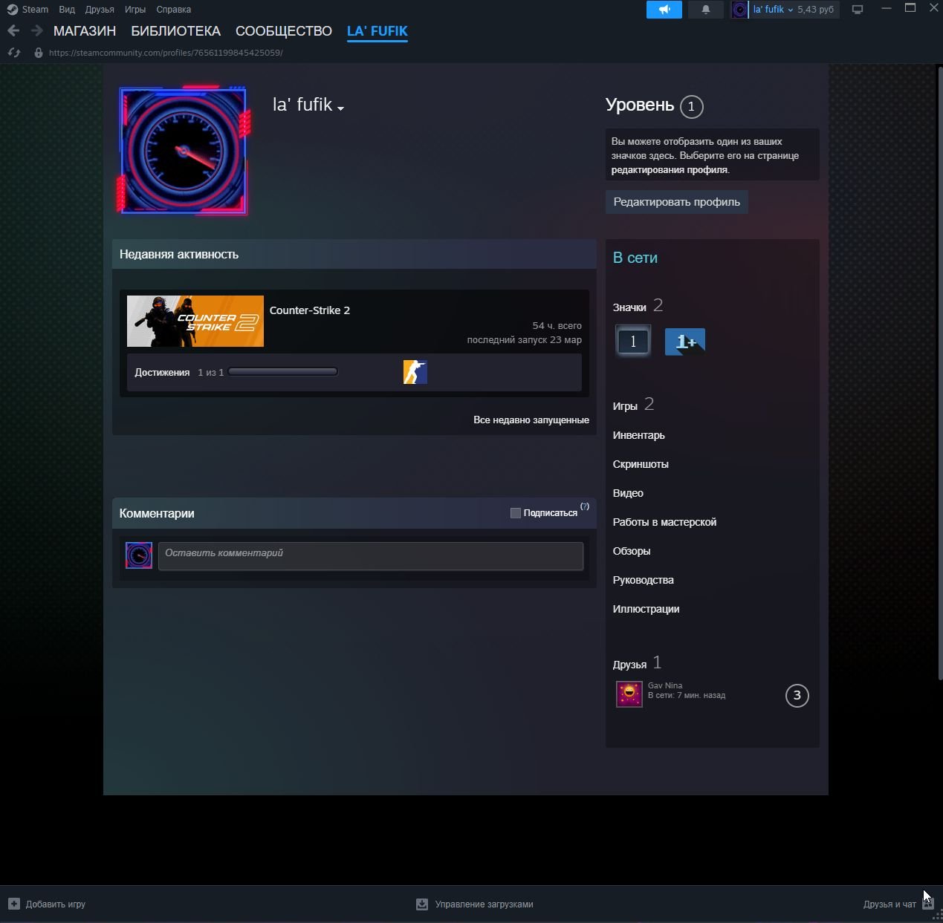Click the download icon for Управление загрузками

point(422,904)
